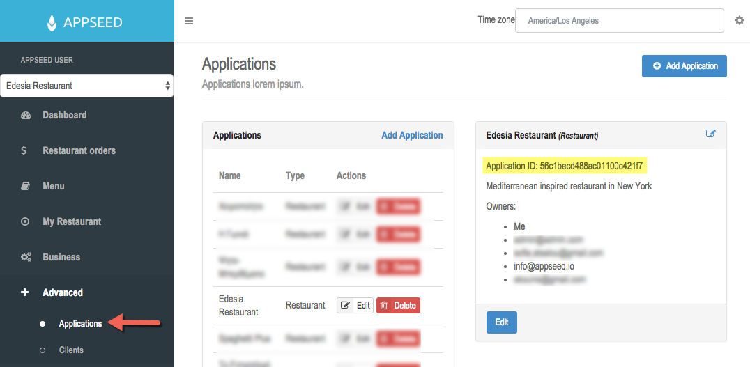Click the trash icon in Edesia Restaurant row
This screenshot has height=367, width=750.
[x=383, y=305]
